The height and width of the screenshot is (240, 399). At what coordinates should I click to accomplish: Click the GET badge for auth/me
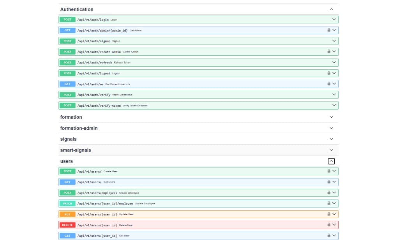tap(67, 84)
